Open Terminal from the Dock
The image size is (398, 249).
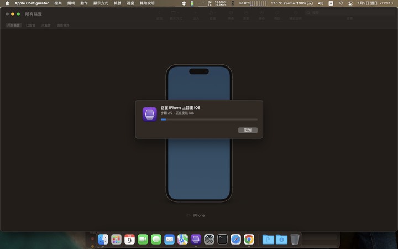[x=222, y=240]
